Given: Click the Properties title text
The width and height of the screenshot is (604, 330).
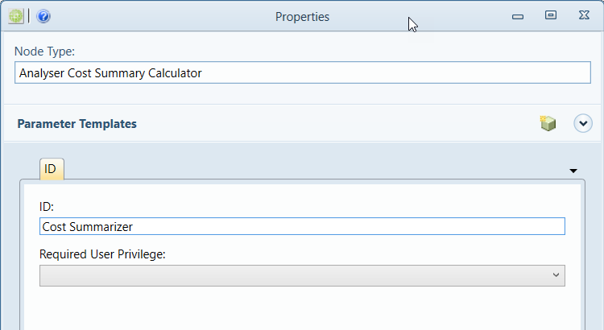Looking at the screenshot, I should (x=302, y=17).
